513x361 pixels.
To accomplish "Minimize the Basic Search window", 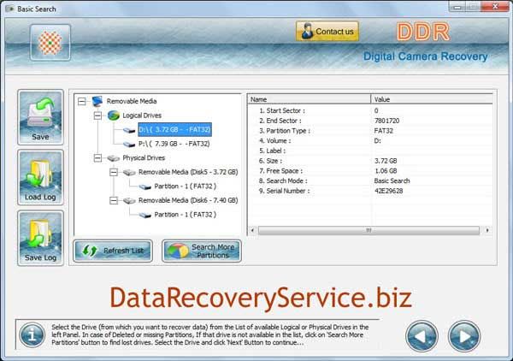I will coord(457,7).
